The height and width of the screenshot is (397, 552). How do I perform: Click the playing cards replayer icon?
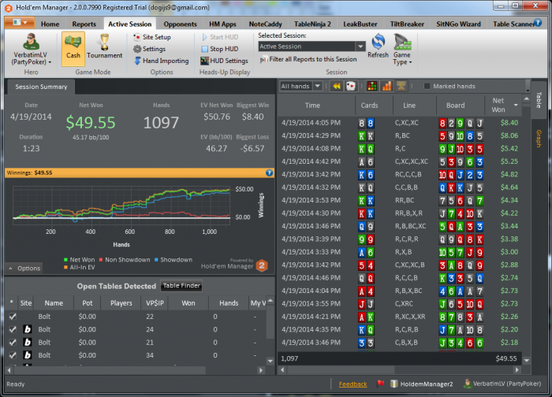tap(351, 86)
